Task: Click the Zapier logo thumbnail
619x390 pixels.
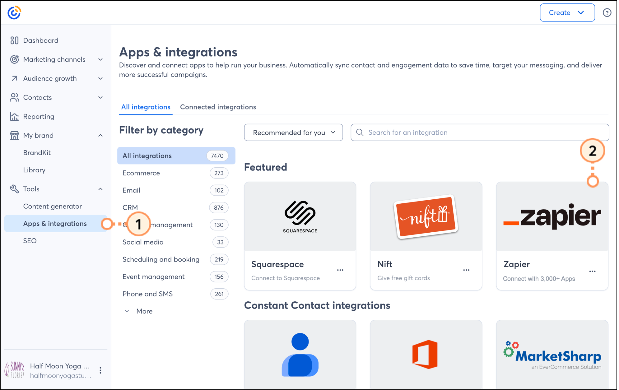Action: (x=552, y=217)
